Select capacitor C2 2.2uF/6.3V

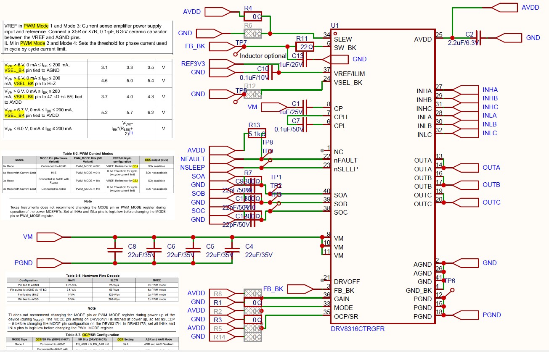(478, 38)
